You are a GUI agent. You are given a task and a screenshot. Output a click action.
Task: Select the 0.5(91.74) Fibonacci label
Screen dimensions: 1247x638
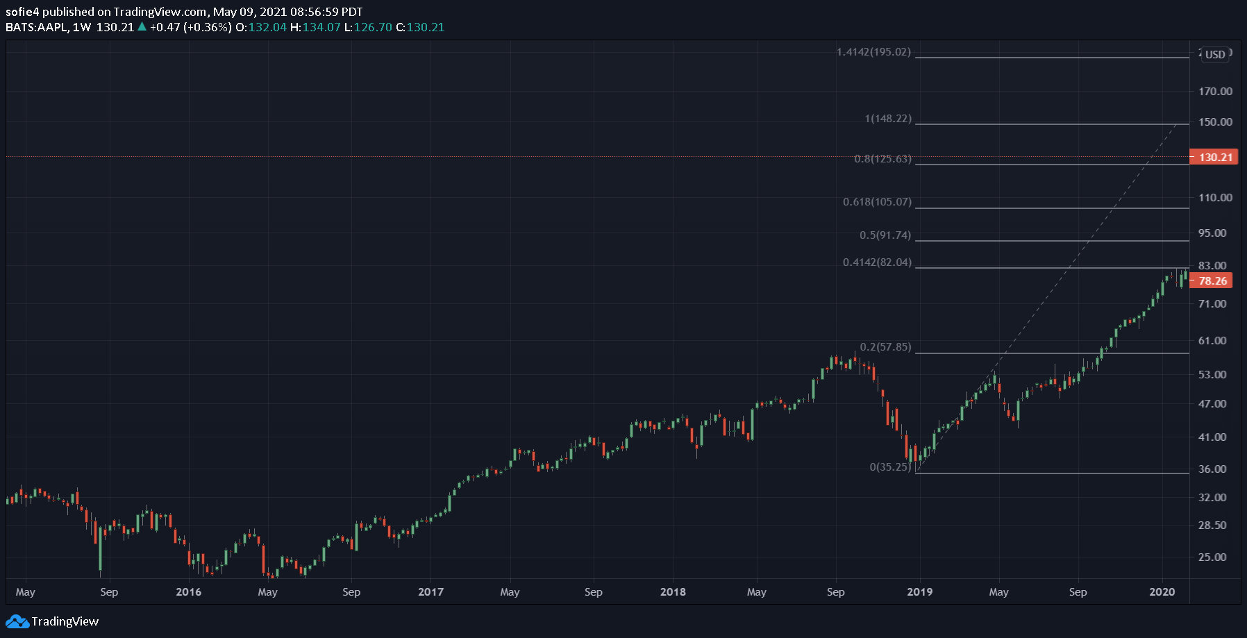coord(885,235)
